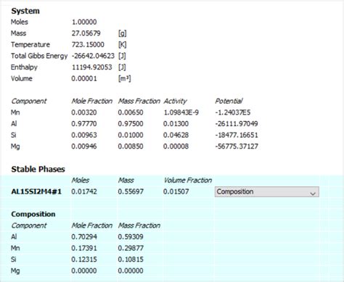Click the Si activity 0.04628
The image size is (344, 282).
[176, 135]
